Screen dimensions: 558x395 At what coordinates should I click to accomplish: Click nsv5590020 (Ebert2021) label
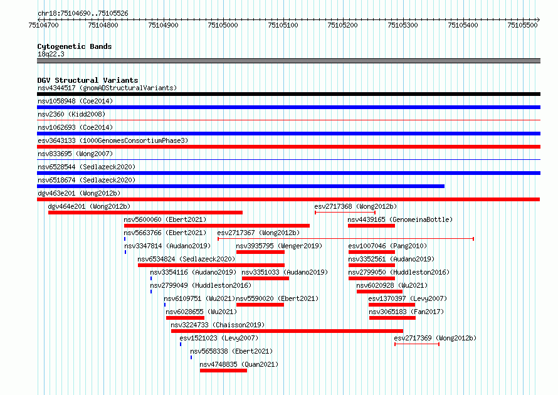[277, 298]
